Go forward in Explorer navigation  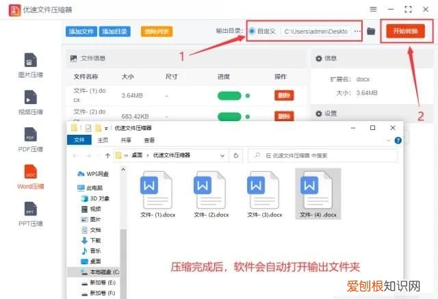tap(88, 155)
